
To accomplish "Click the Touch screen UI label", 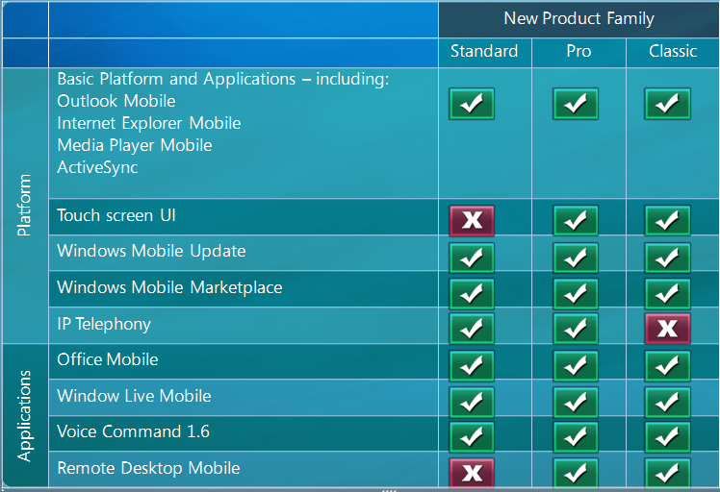I will click(116, 215).
